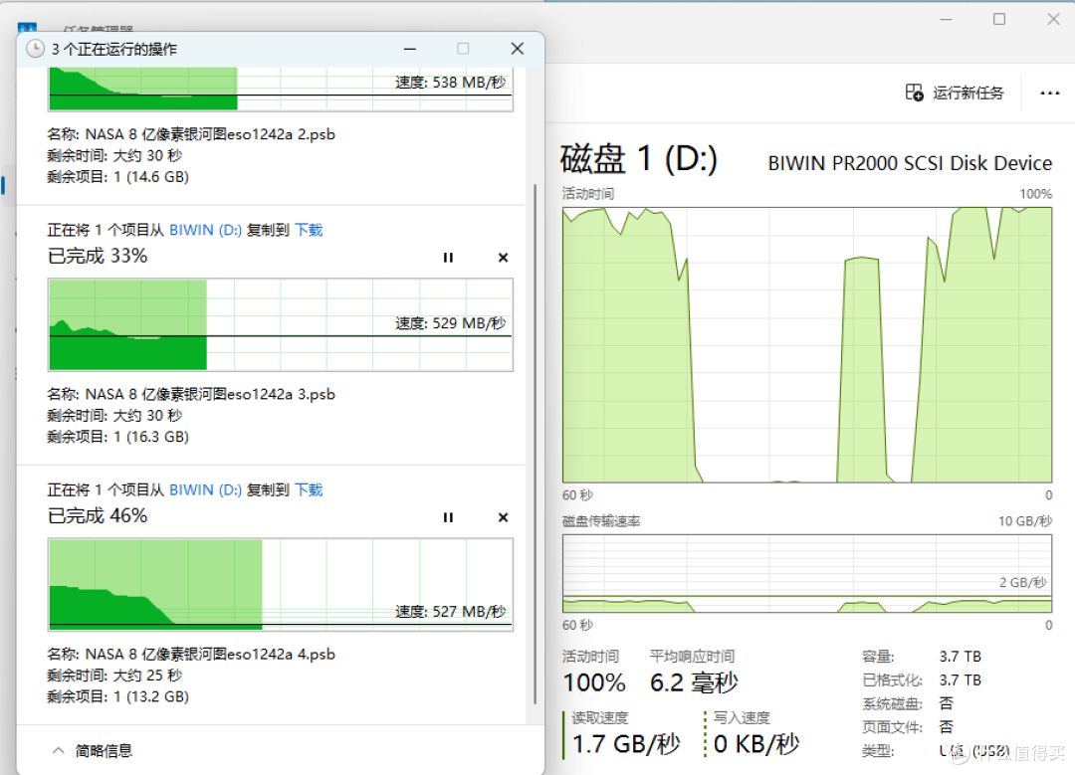Maximize the Task Manager window

click(x=999, y=19)
